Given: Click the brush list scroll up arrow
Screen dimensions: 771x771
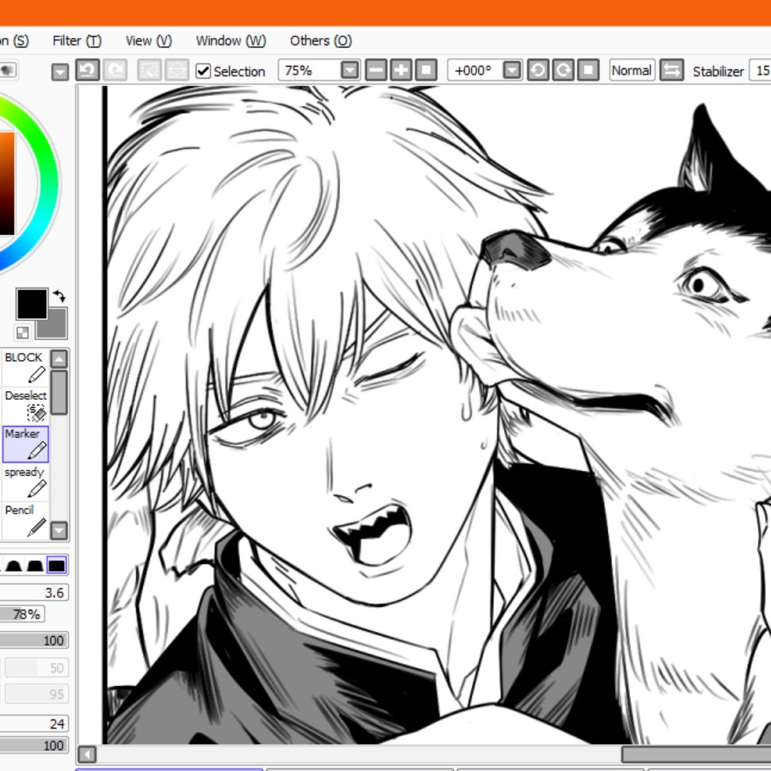Looking at the screenshot, I should (59, 359).
